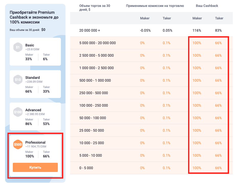Click the $500 Professional plan hexagon icon
Screen dimensions: 239x186
[18, 144]
